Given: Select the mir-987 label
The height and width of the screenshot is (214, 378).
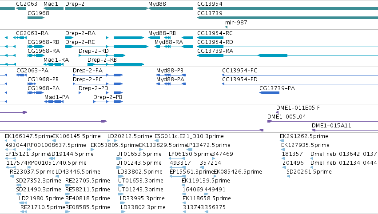Looking at the screenshot, I should click(236, 22).
